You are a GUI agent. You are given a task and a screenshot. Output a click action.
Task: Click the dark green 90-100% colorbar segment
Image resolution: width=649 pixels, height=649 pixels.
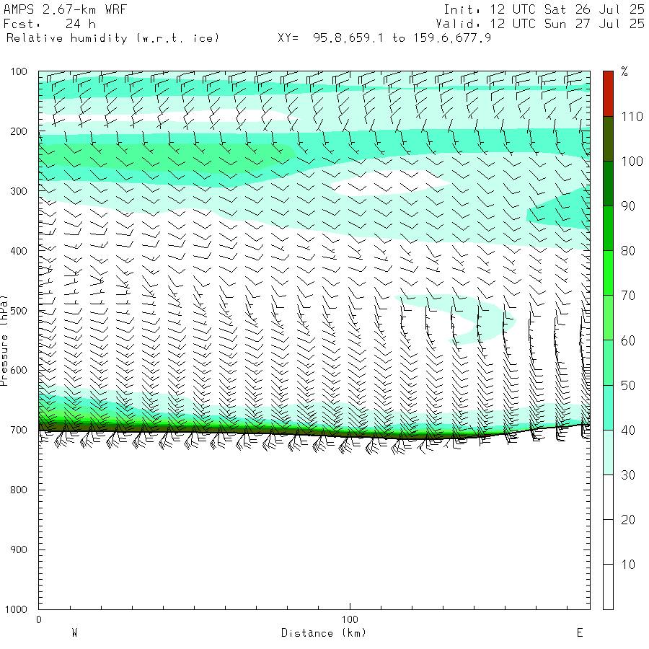click(608, 183)
